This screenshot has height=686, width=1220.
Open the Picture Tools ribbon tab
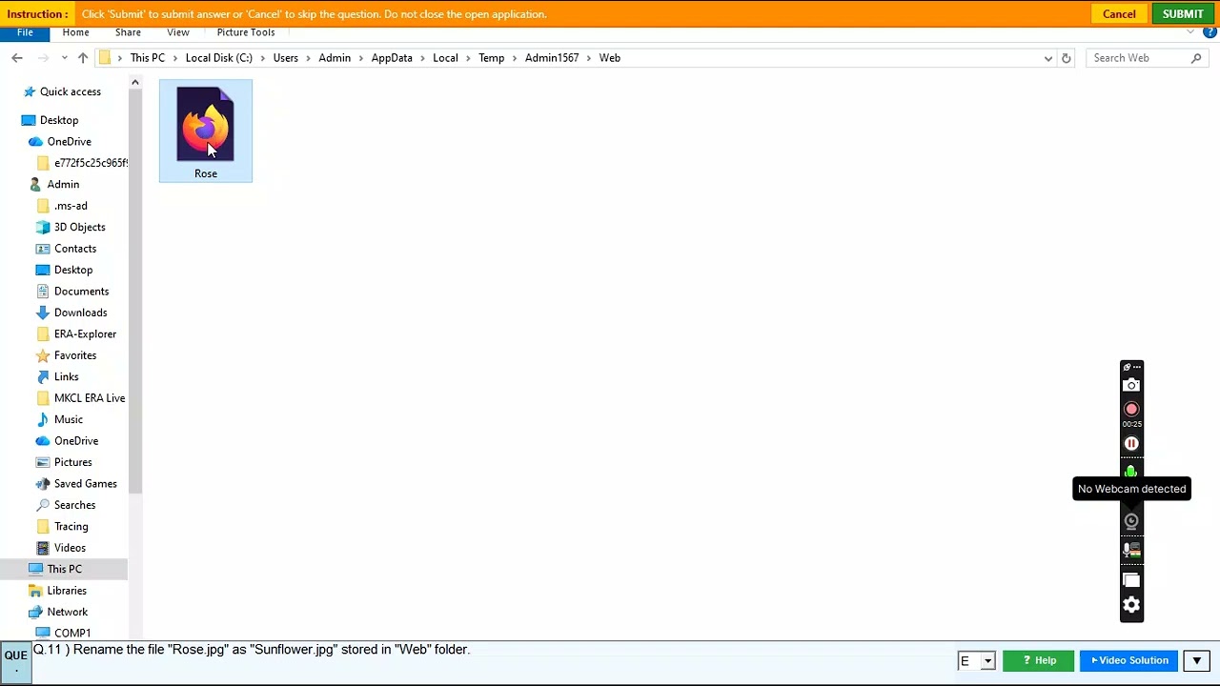point(246,32)
